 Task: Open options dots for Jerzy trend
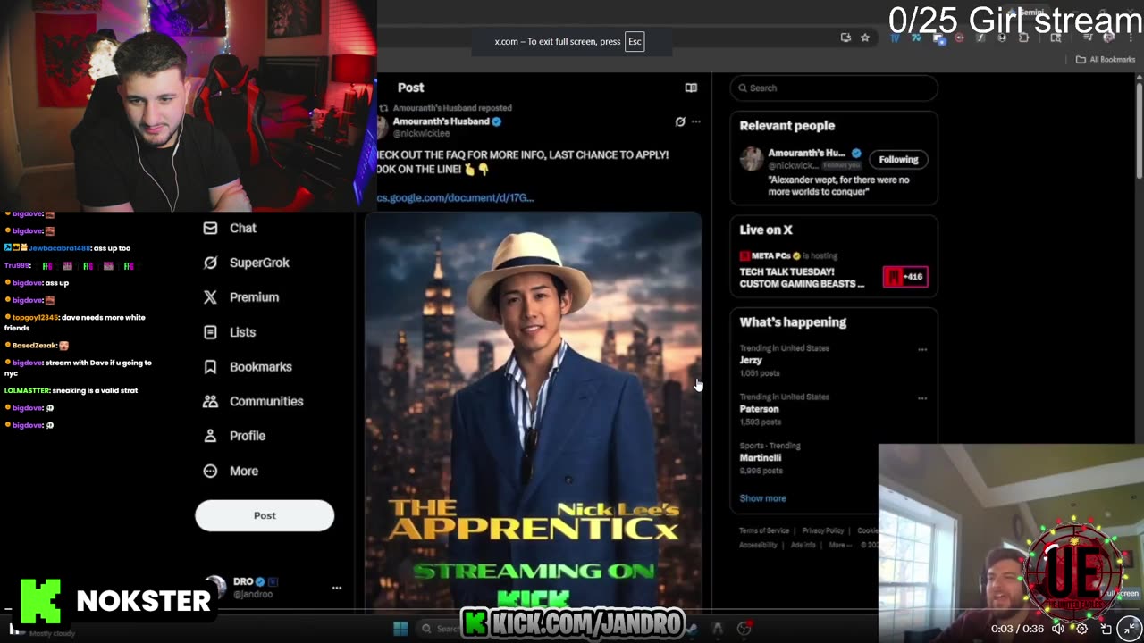922,349
